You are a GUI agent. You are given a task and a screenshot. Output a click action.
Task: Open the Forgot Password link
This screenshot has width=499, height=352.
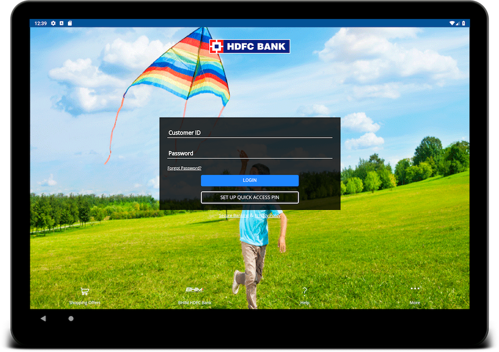(x=184, y=168)
